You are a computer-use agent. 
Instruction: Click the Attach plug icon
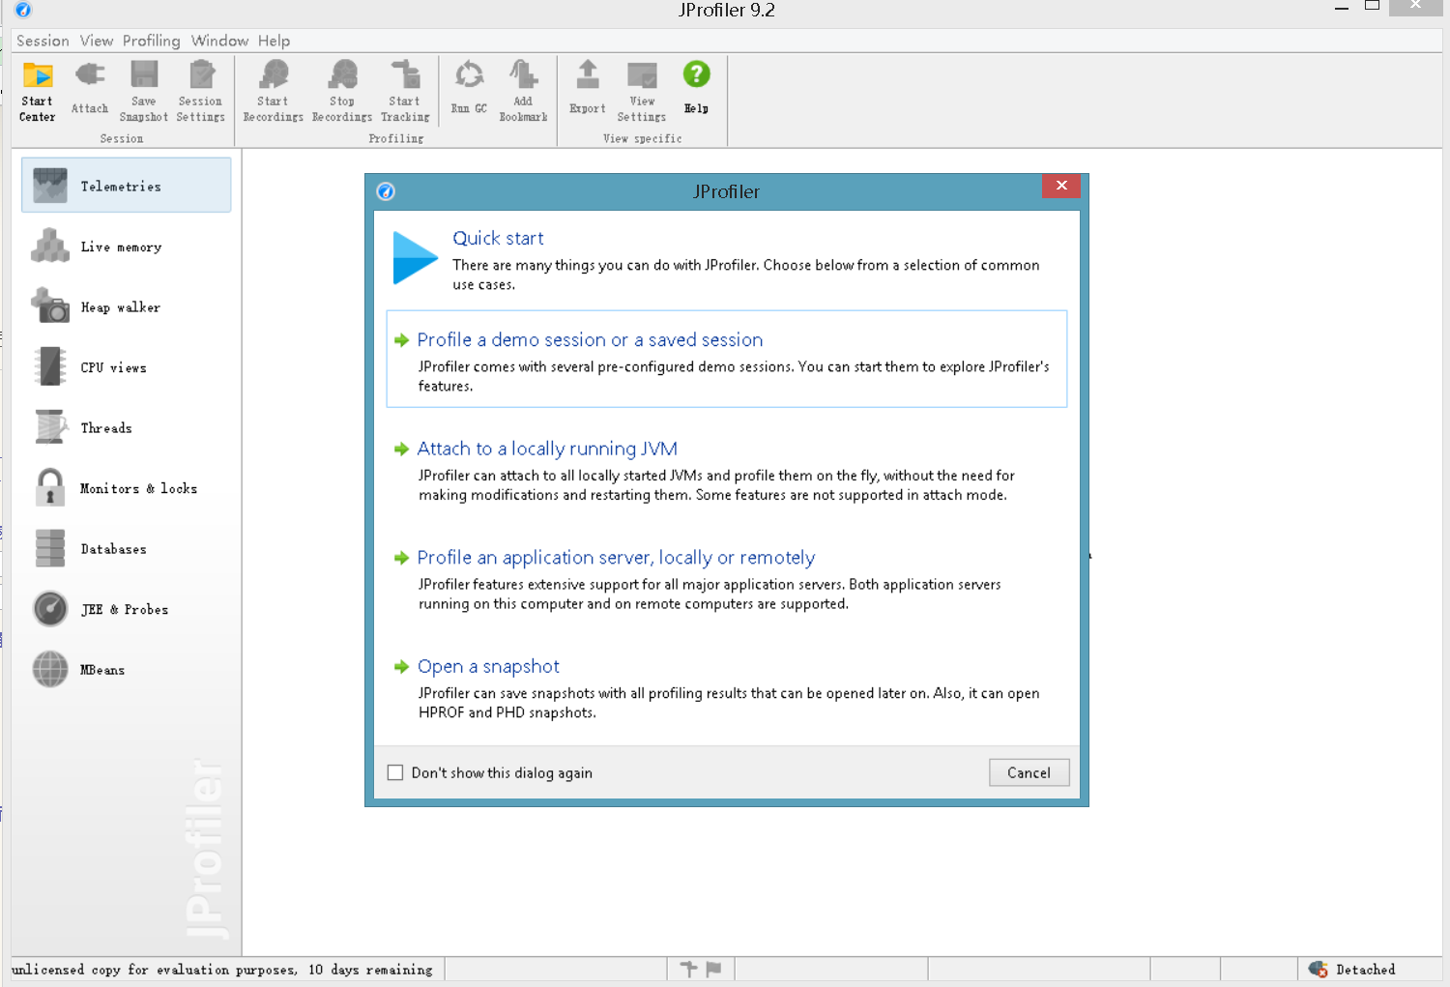[x=90, y=74]
